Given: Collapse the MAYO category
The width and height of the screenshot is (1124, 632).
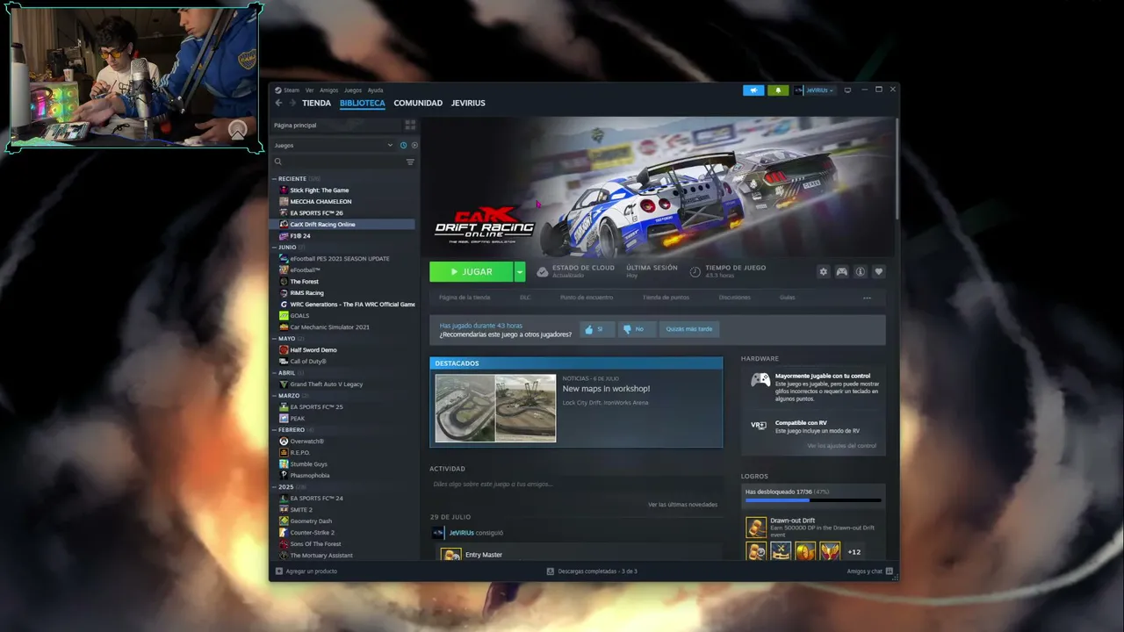Looking at the screenshot, I should [274, 339].
